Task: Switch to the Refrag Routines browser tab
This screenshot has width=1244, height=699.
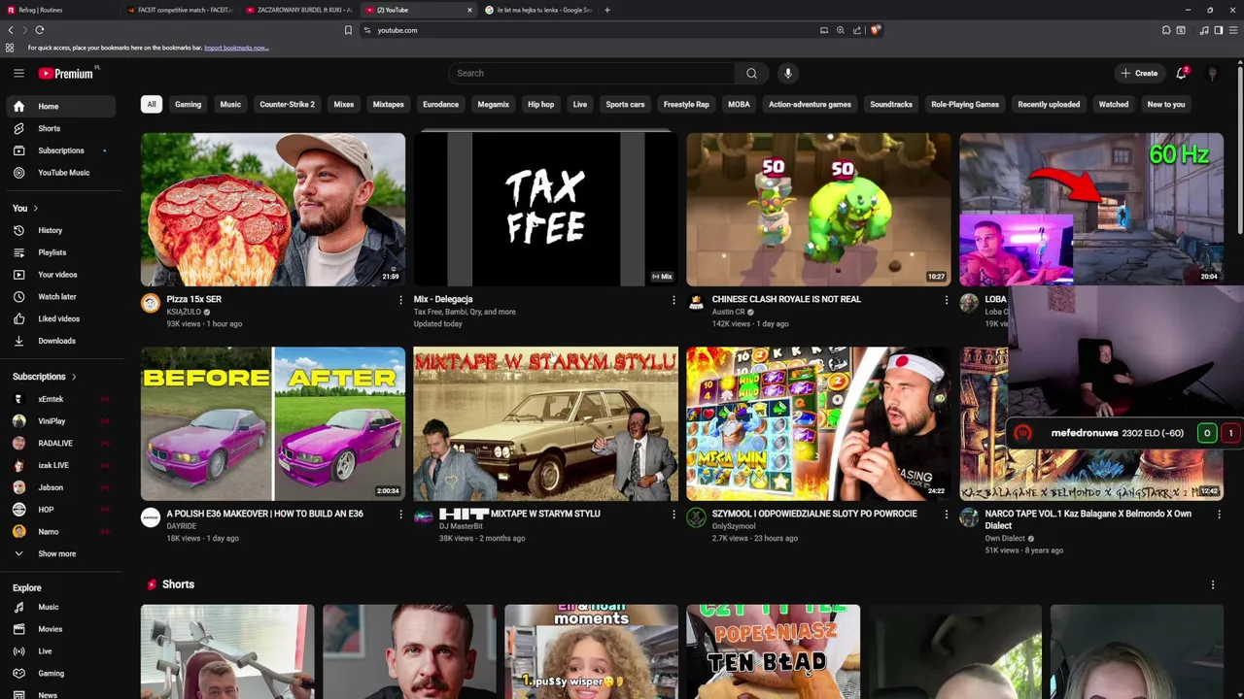Action: point(58,10)
